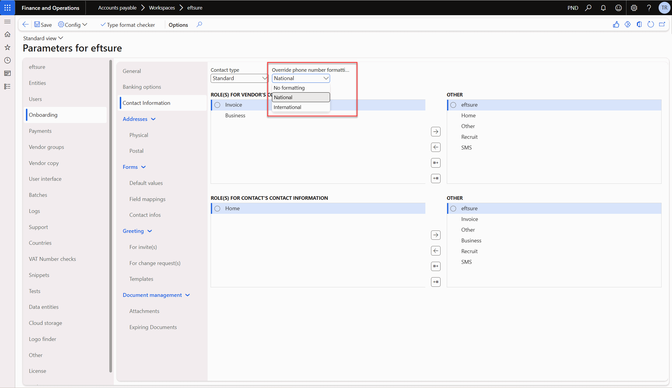Click the Office icon in the toolbar
The height and width of the screenshot is (388, 672).
click(639, 24)
